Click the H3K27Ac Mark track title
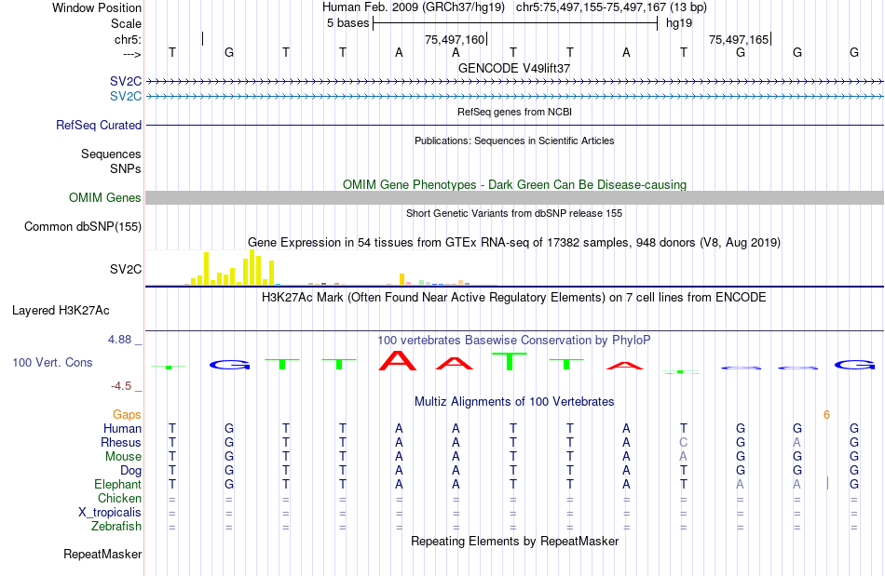Image resolution: width=885 pixels, height=576 pixels. (514, 297)
